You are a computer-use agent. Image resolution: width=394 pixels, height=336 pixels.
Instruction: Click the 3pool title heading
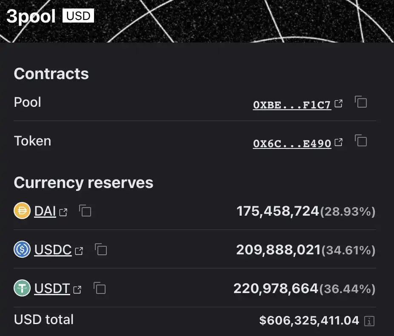[31, 17]
